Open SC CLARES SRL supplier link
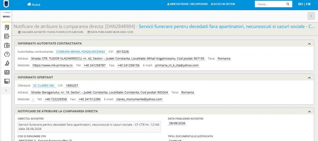318x141 pixels. (44, 86)
